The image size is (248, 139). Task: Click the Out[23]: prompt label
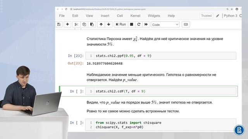[76, 63]
